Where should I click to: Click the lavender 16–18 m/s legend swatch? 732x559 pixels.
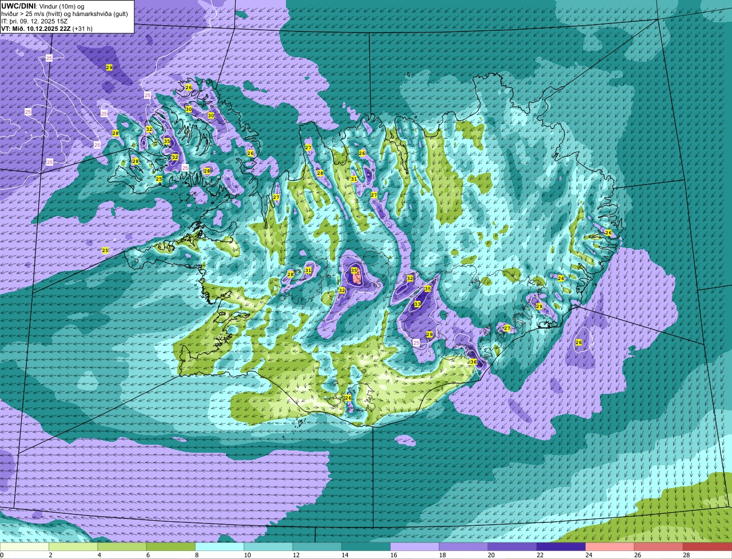coord(415,547)
